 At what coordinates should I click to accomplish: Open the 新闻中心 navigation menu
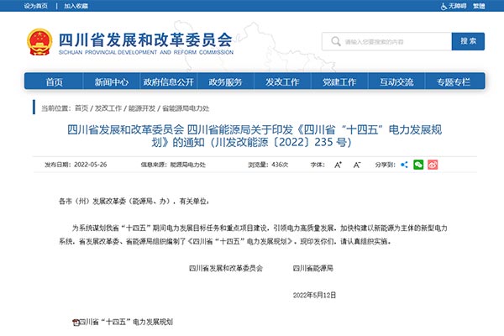(111, 81)
